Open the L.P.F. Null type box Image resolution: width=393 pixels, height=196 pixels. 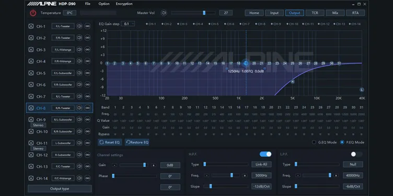click(x=353, y=164)
